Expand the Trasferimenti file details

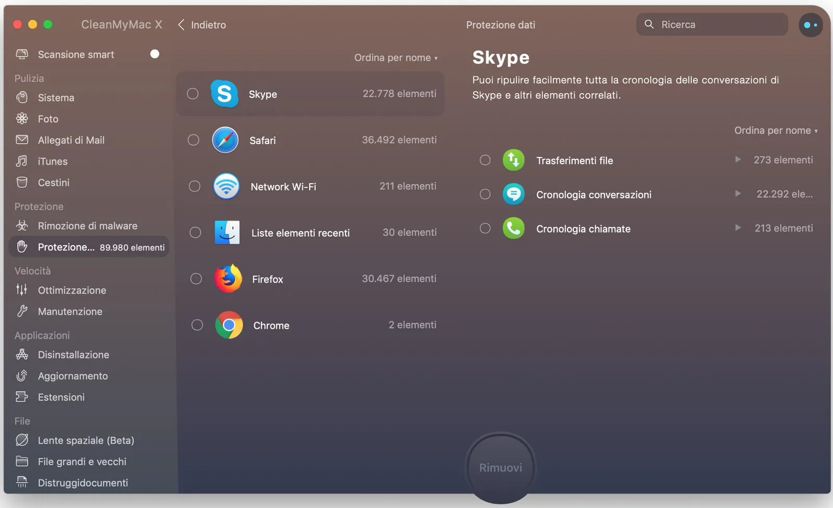(738, 160)
